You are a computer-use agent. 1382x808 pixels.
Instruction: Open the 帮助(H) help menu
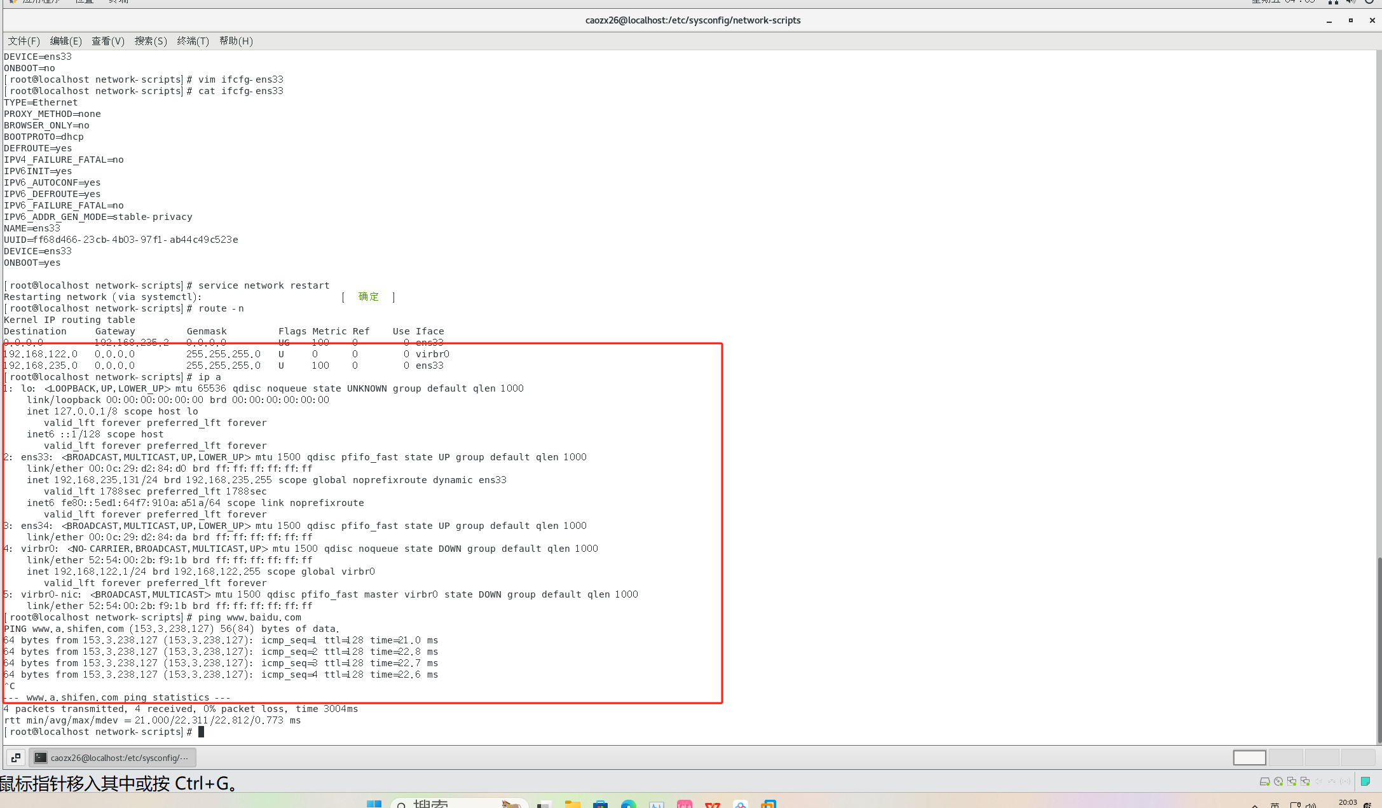(x=236, y=41)
